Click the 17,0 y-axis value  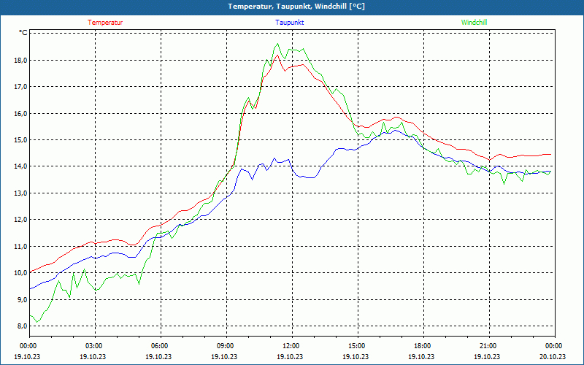coord(20,87)
